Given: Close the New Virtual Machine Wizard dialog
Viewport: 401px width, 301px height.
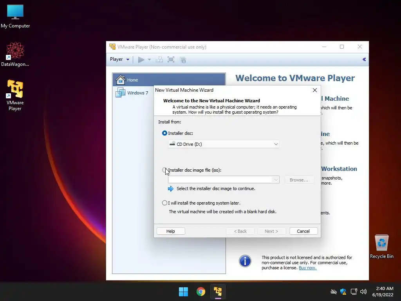Looking at the screenshot, I should [x=315, y=90].
